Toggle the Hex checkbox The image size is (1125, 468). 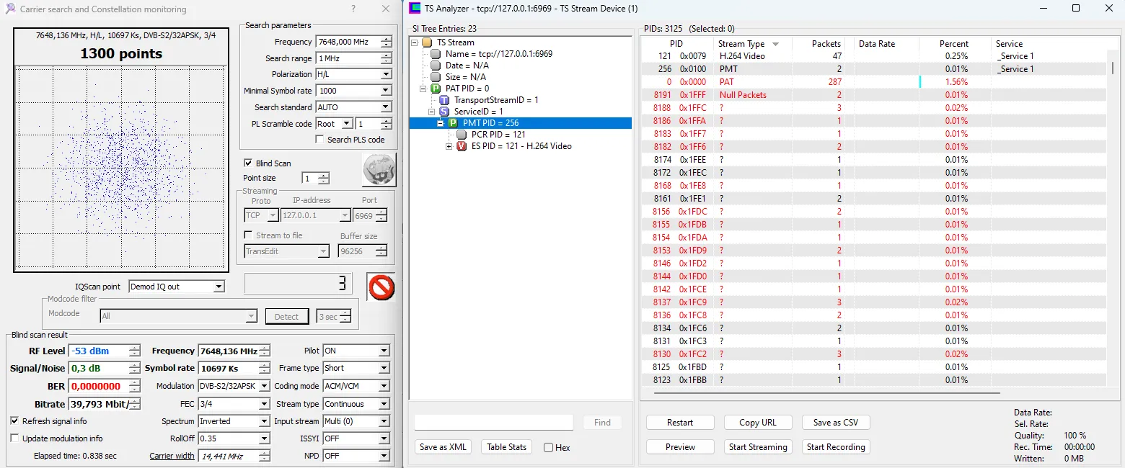tap(548, 448)
